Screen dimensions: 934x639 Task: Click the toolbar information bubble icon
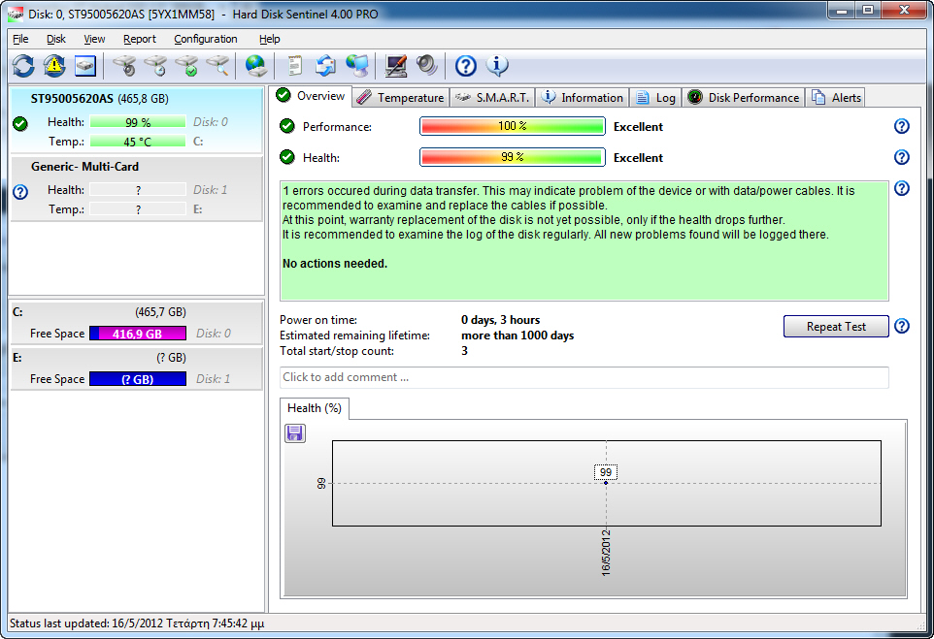click(497, 65)
